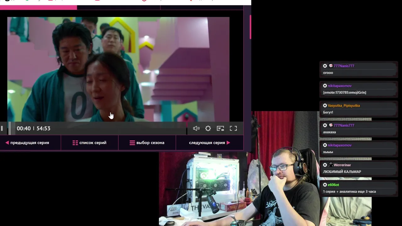Click username nikitapaxomov above хыыы
This screenshot has width=402, height=226.
click(x=340, y=145)
